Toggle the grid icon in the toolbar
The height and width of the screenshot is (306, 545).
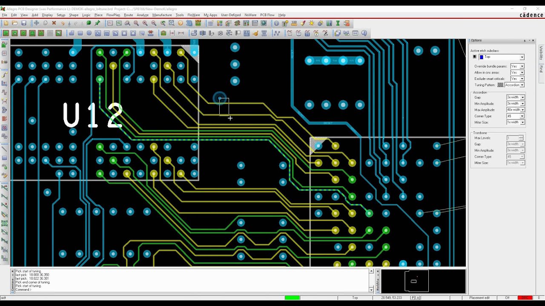click(x=210, y=23)
